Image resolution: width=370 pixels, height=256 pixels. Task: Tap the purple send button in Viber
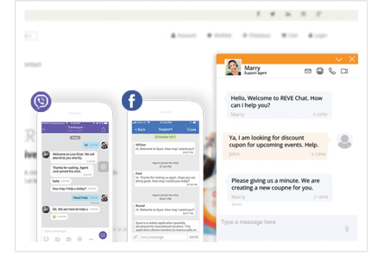pyautogui.click(x=103, y=235)
